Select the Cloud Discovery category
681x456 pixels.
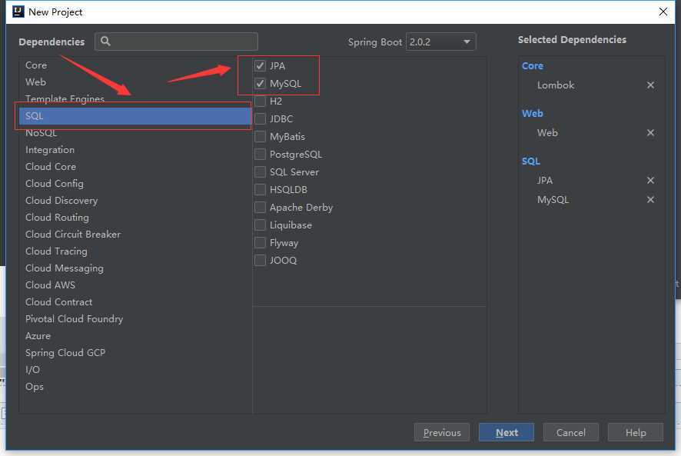point(135,201)
